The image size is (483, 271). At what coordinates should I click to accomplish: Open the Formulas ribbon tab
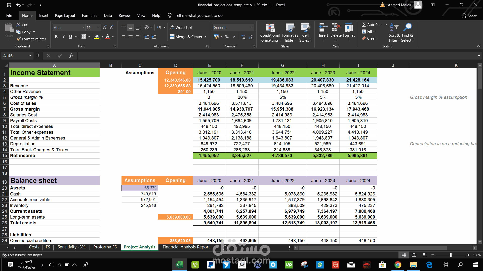[x=89, y=16]
